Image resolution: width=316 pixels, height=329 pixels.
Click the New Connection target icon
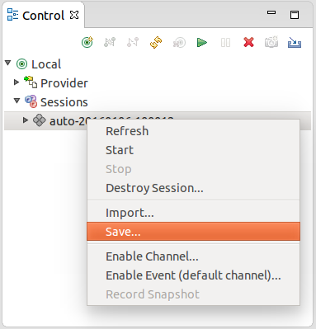pyautogui.click(x=87, y=42)
